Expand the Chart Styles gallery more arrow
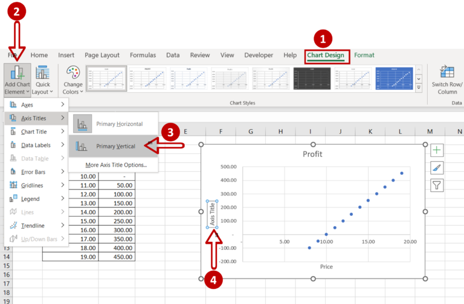This screenshot has width=464, height=304. pyautogui.click(x=419, y=87)
